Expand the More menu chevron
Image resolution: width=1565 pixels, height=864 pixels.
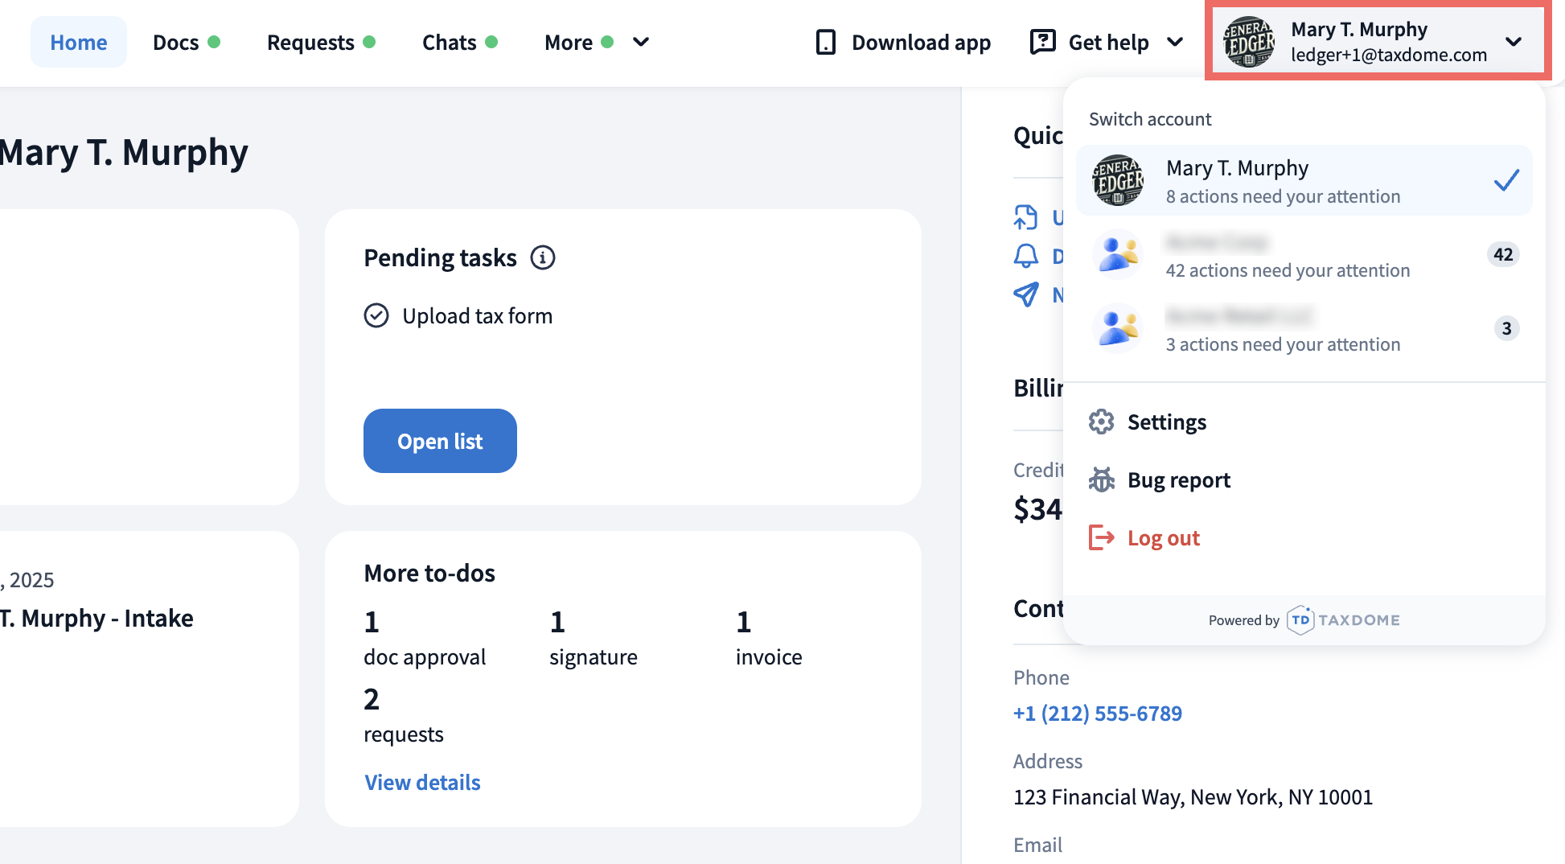coord(641,42)
